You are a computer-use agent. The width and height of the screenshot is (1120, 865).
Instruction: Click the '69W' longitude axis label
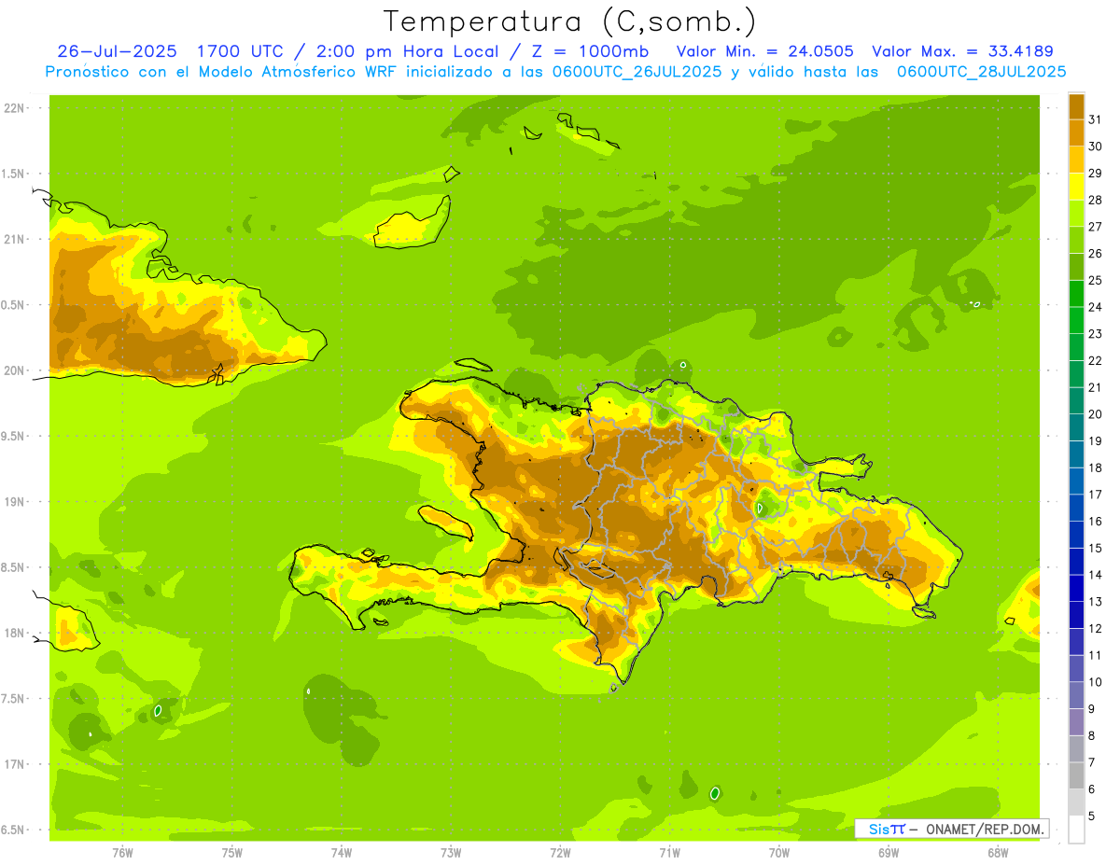point(889,853)
